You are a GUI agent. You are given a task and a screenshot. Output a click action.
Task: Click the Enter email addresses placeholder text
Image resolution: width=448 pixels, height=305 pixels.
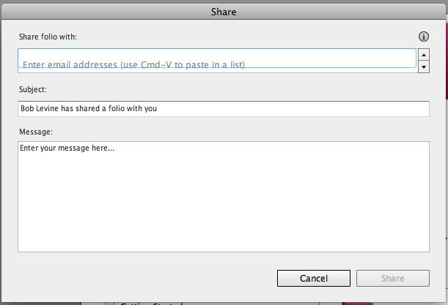pyautogui.click(x=133, y=64)
